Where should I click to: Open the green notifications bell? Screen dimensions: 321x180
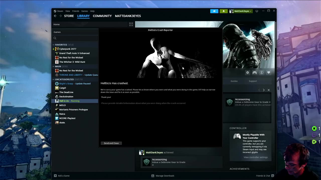pos(223,11)
